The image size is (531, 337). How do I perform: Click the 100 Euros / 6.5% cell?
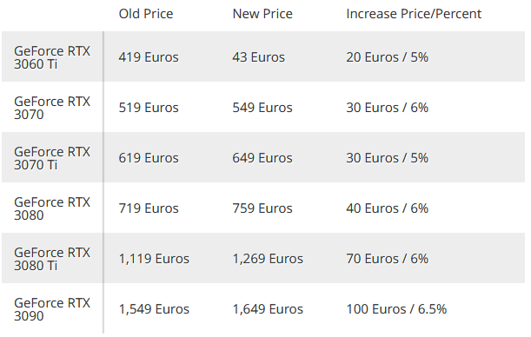[396, 309]
